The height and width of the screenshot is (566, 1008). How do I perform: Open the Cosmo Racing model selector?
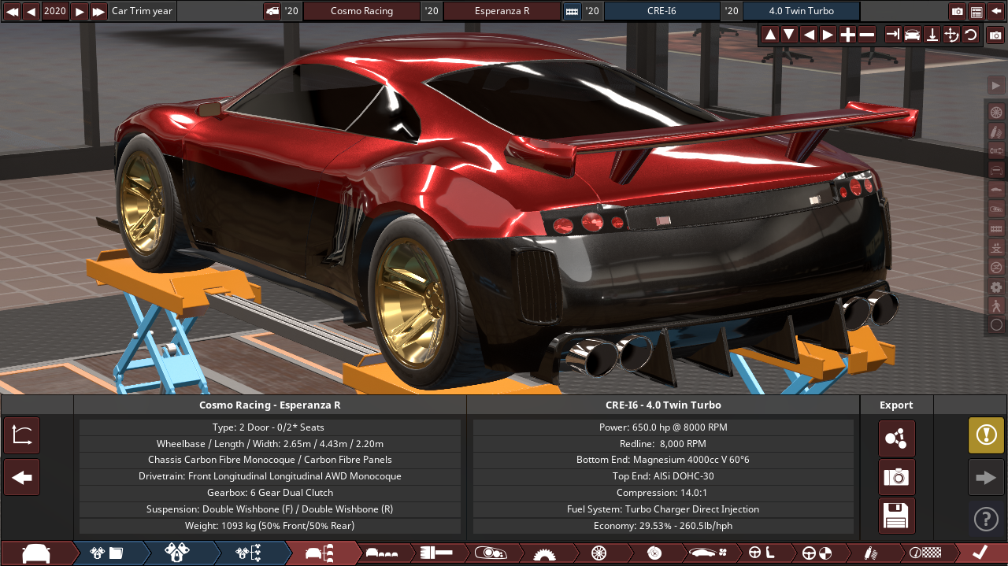(361, 11)
